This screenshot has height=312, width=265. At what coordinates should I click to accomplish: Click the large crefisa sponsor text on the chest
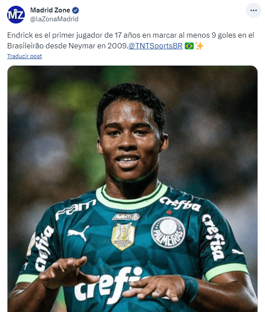coord(111,285)
